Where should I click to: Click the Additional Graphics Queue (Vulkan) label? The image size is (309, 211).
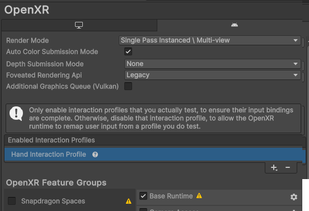coord(62,87)
